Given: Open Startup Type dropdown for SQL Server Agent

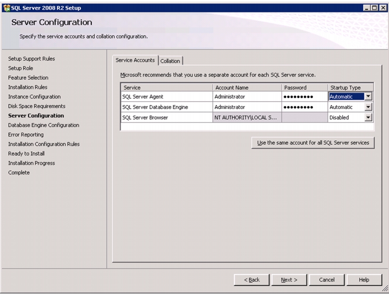Looking at the screenshot, I should [x=368, y=96].
